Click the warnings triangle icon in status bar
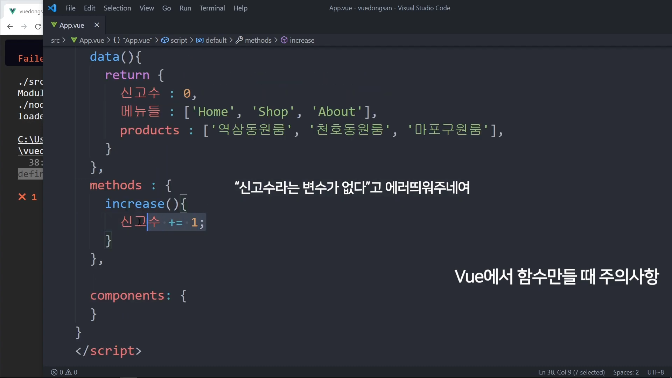 click(x=69, y=372)
